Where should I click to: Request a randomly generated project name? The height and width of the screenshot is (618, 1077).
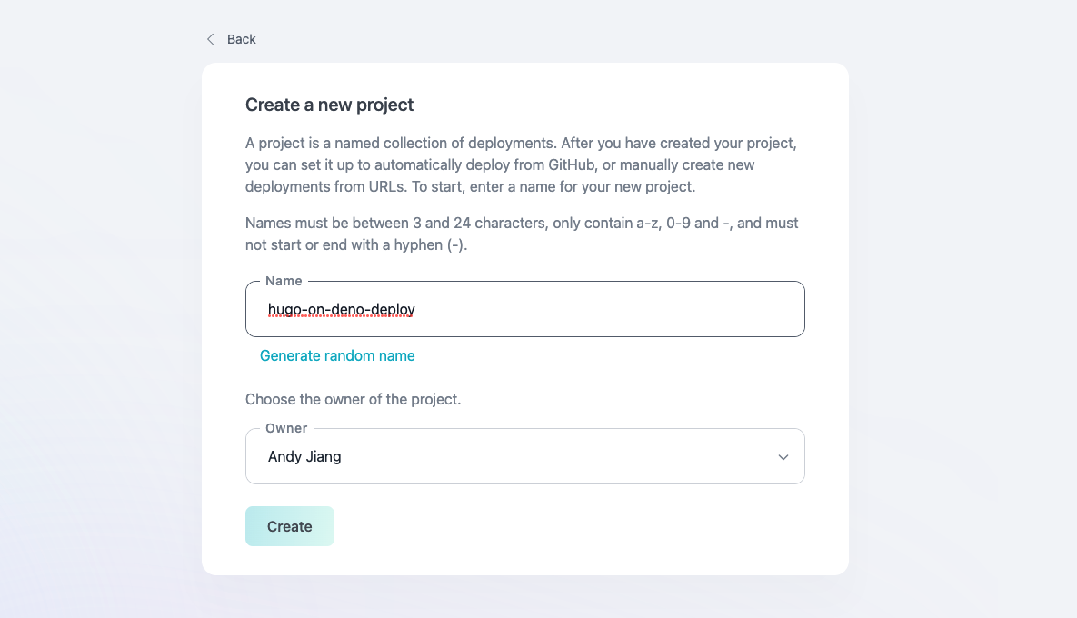pos(337,355)
